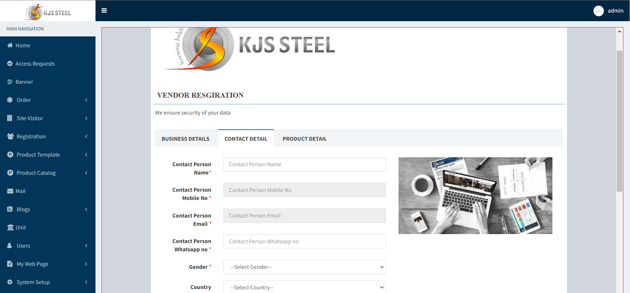Image resolution: width=630 pixels, height=293 pixels.
Task: Click the vertical scrollbar thumb
Action: tap(619, 121)
